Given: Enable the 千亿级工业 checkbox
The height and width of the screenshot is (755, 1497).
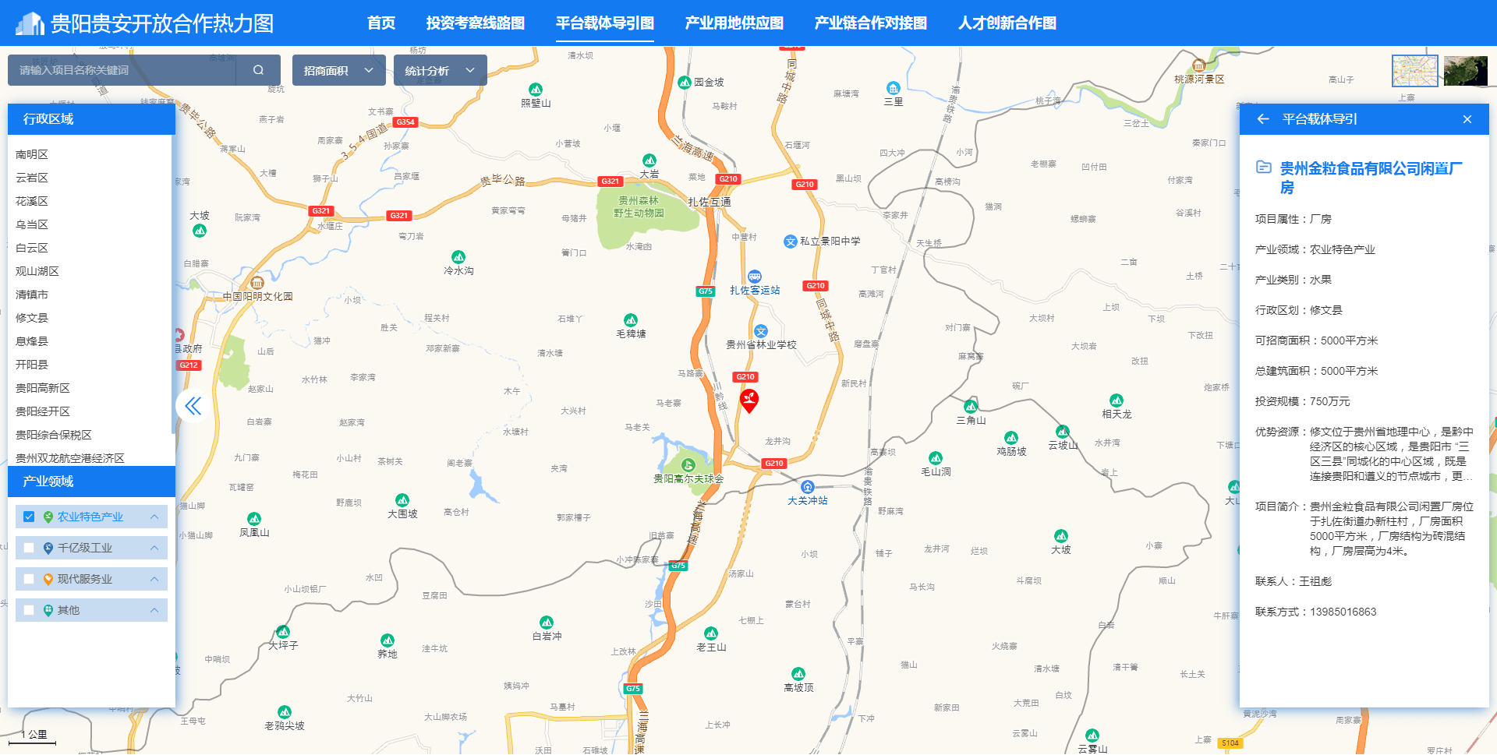Looking at the screenshot, I should pos(29,548).
